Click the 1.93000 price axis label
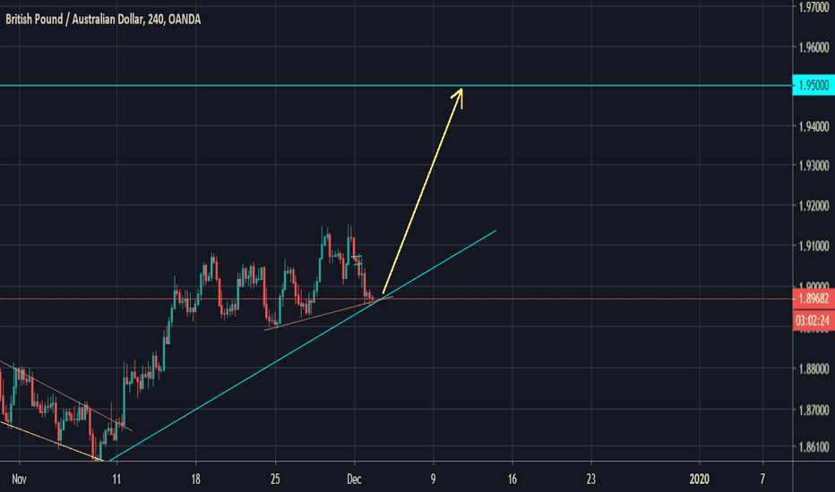Viewport: 835px width, 492px height. tap(812, 166)
